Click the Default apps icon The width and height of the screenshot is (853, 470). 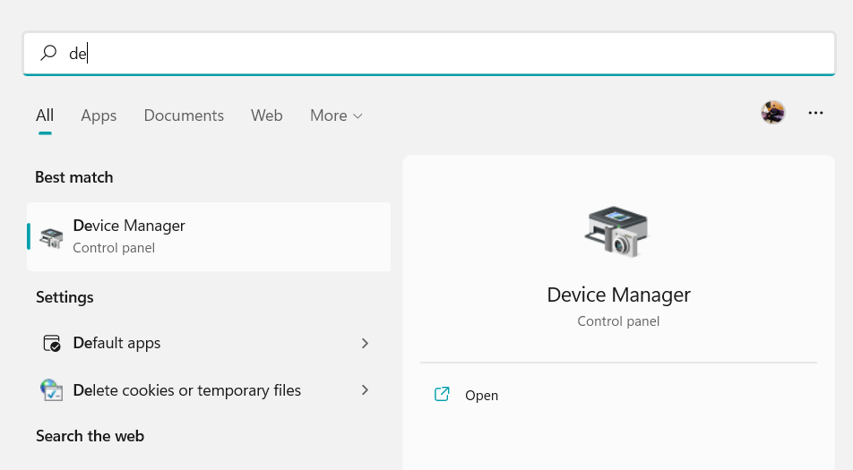pyautogui.click(x=52, y=344)
